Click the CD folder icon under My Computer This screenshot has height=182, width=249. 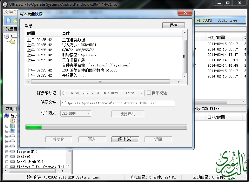point(13,121)
